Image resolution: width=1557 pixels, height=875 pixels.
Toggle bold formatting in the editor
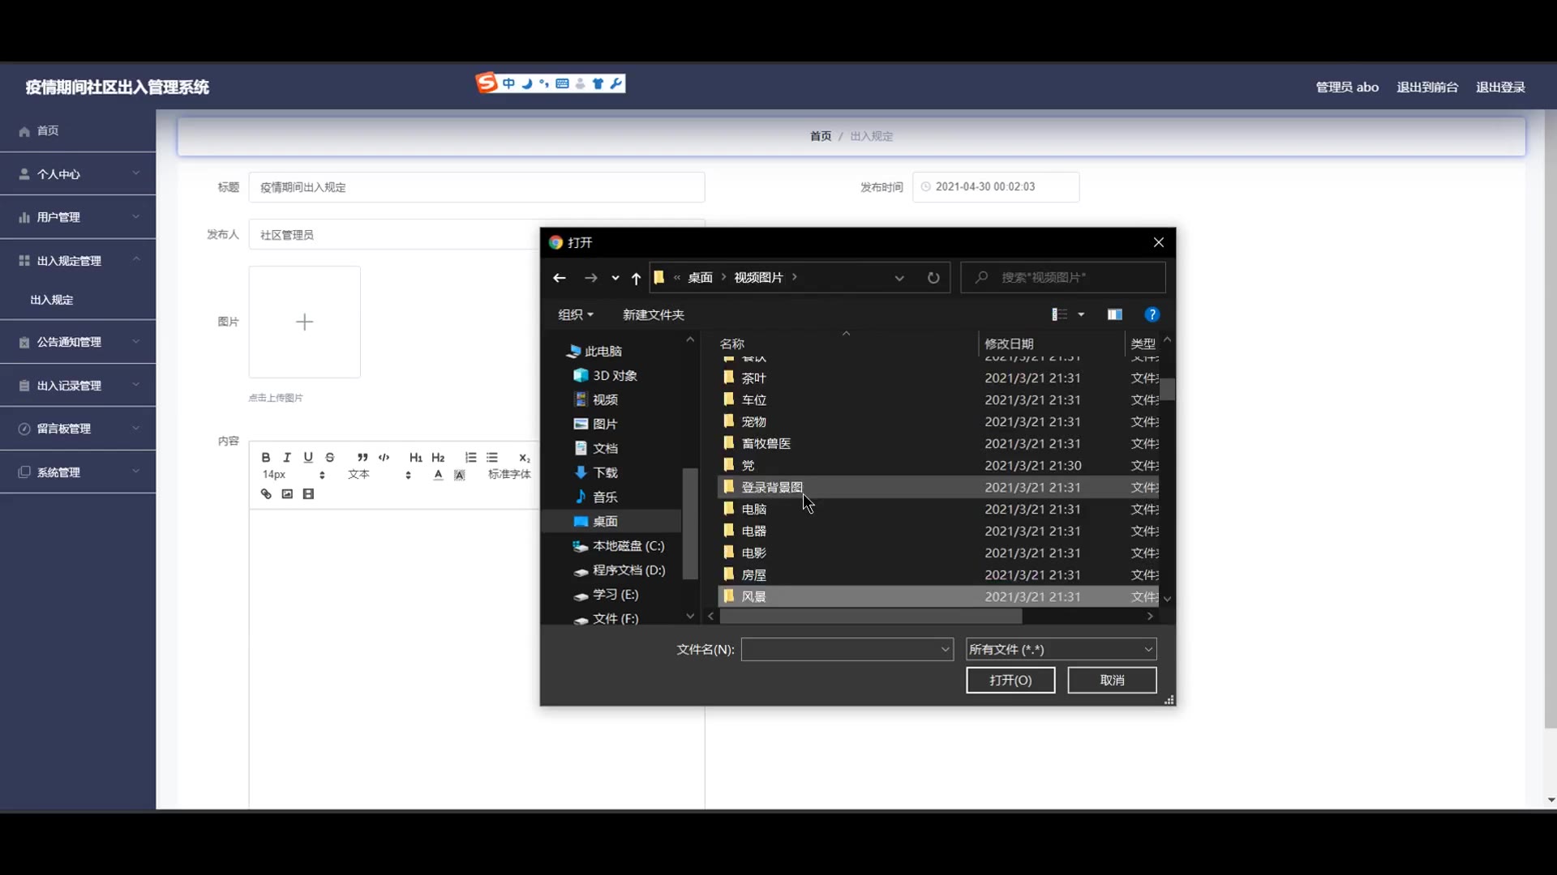(x=265, y=458)
